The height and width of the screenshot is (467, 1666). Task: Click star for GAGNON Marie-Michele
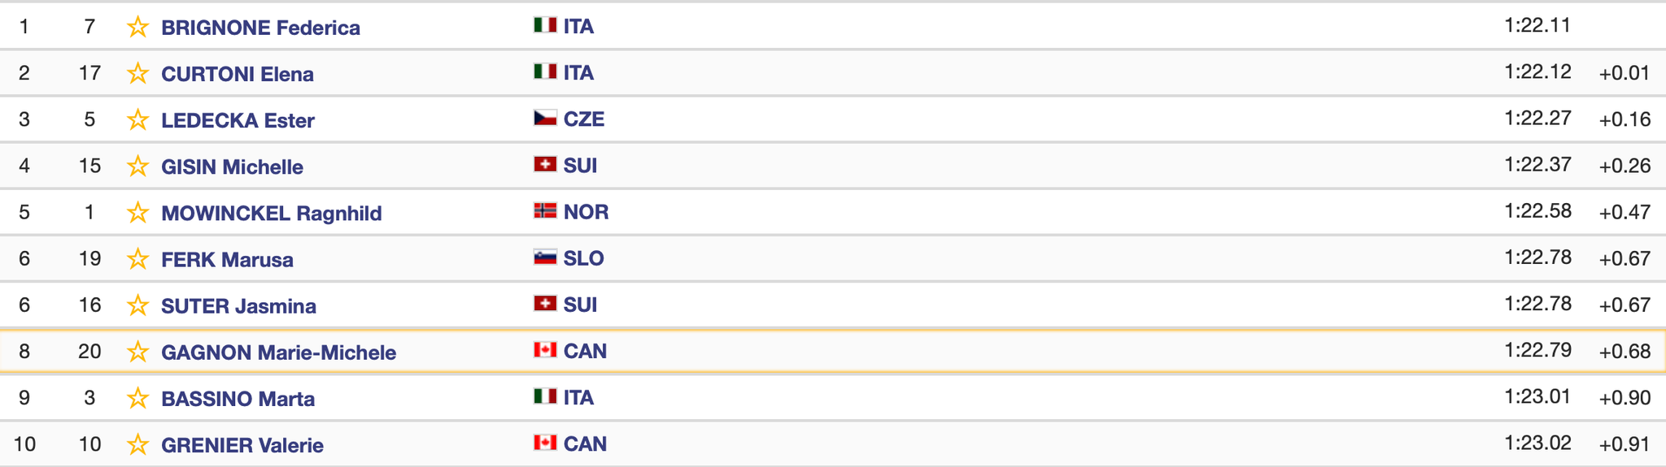[x=137, y=352]
